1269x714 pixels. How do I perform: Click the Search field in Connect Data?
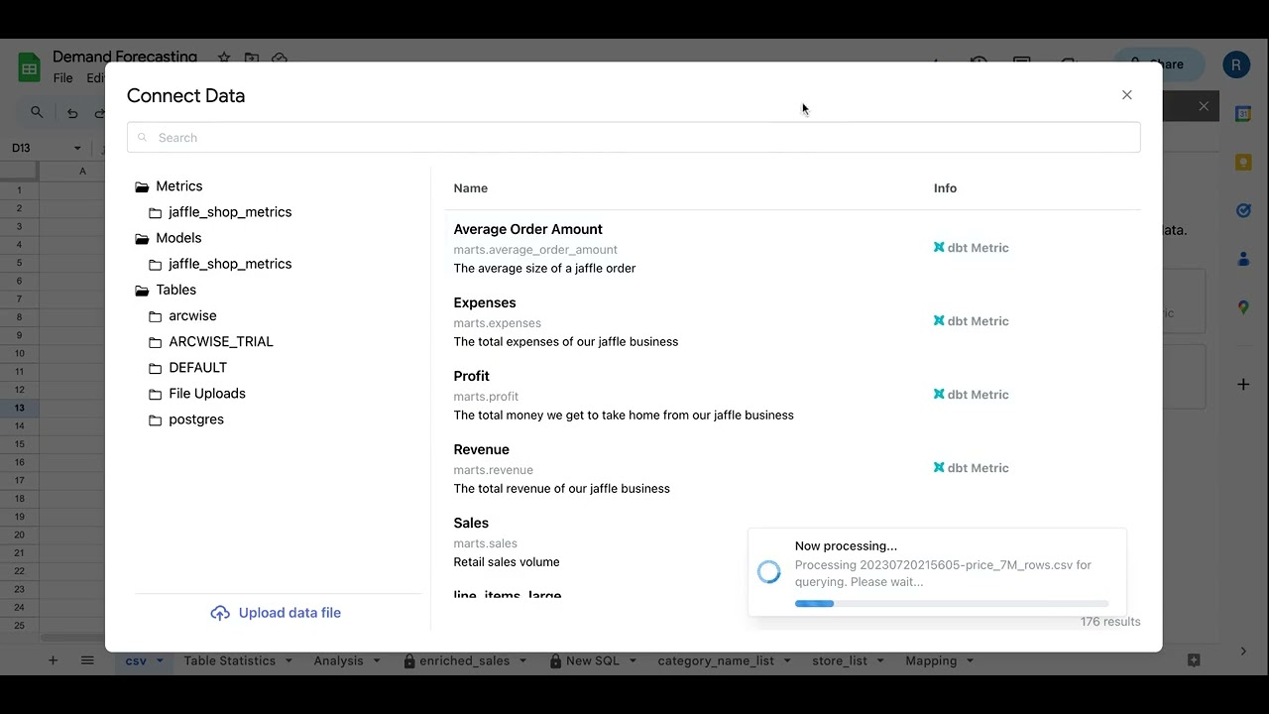[634, 138]
